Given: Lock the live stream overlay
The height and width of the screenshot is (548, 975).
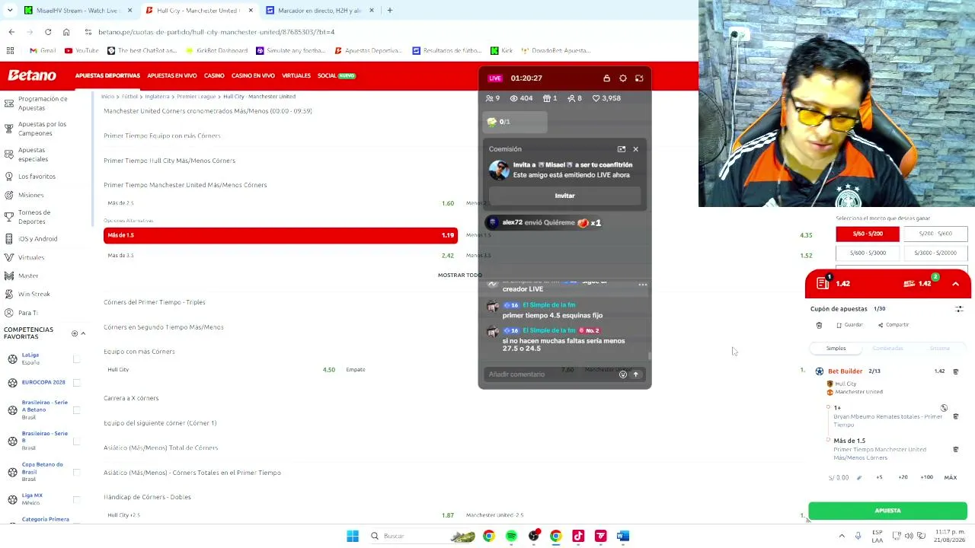Looking at the screenshot, I should [606, 78].
